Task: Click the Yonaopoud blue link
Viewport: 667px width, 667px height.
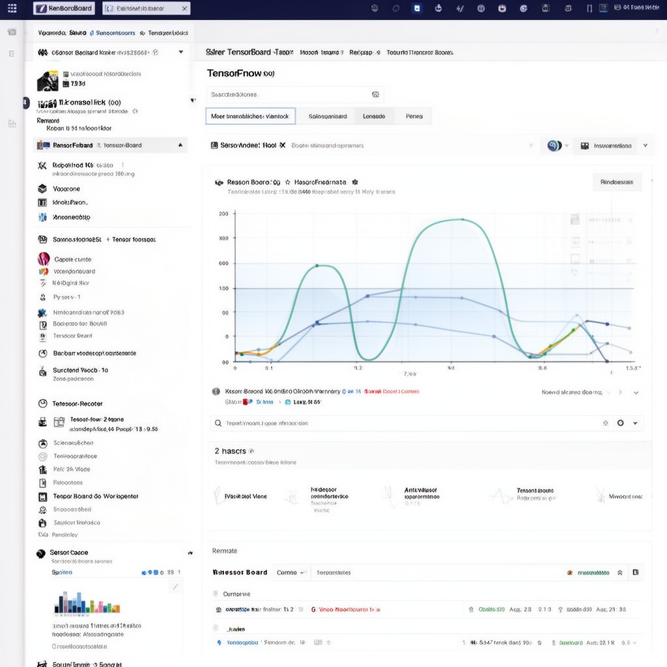Action: click(x=242, y=643)
